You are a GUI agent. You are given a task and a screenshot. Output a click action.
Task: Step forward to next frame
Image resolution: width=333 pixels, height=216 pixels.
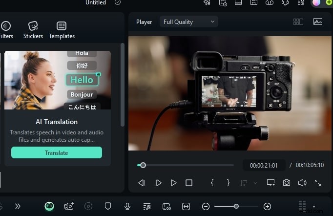tap(158, 183)
